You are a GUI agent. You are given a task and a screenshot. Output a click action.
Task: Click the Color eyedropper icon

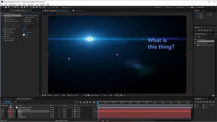point(27,35)
